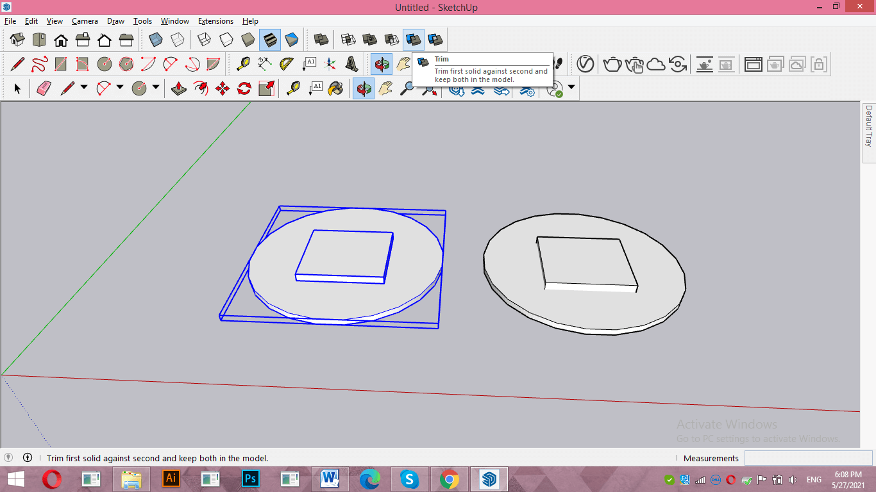Screen dimensions: 876x492
Task: Render with the V-Ray teapot icon
Action: tap(612, 64)
